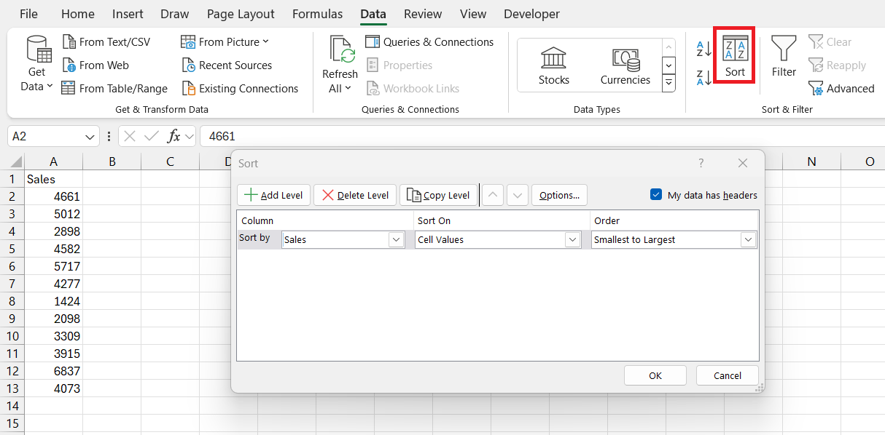Click the Sort dialog help question mark

(701, 163)
